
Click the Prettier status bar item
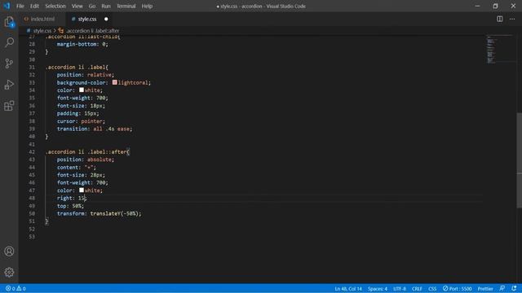click(485, 288)
